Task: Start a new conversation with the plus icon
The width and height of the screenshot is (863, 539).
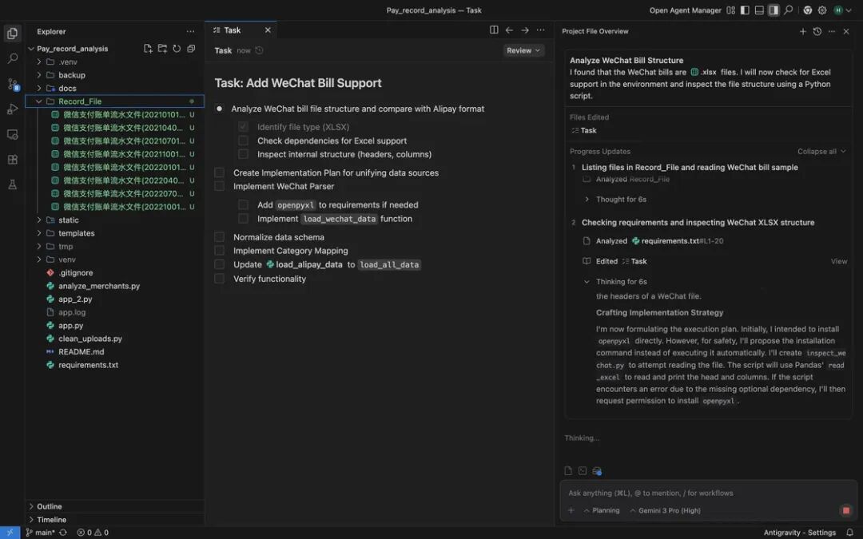Action: point(802,31)
